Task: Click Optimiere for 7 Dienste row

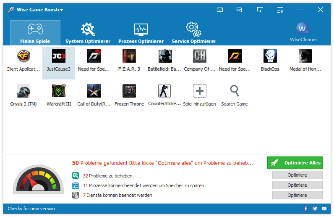Action: click(x=297, y=195)
